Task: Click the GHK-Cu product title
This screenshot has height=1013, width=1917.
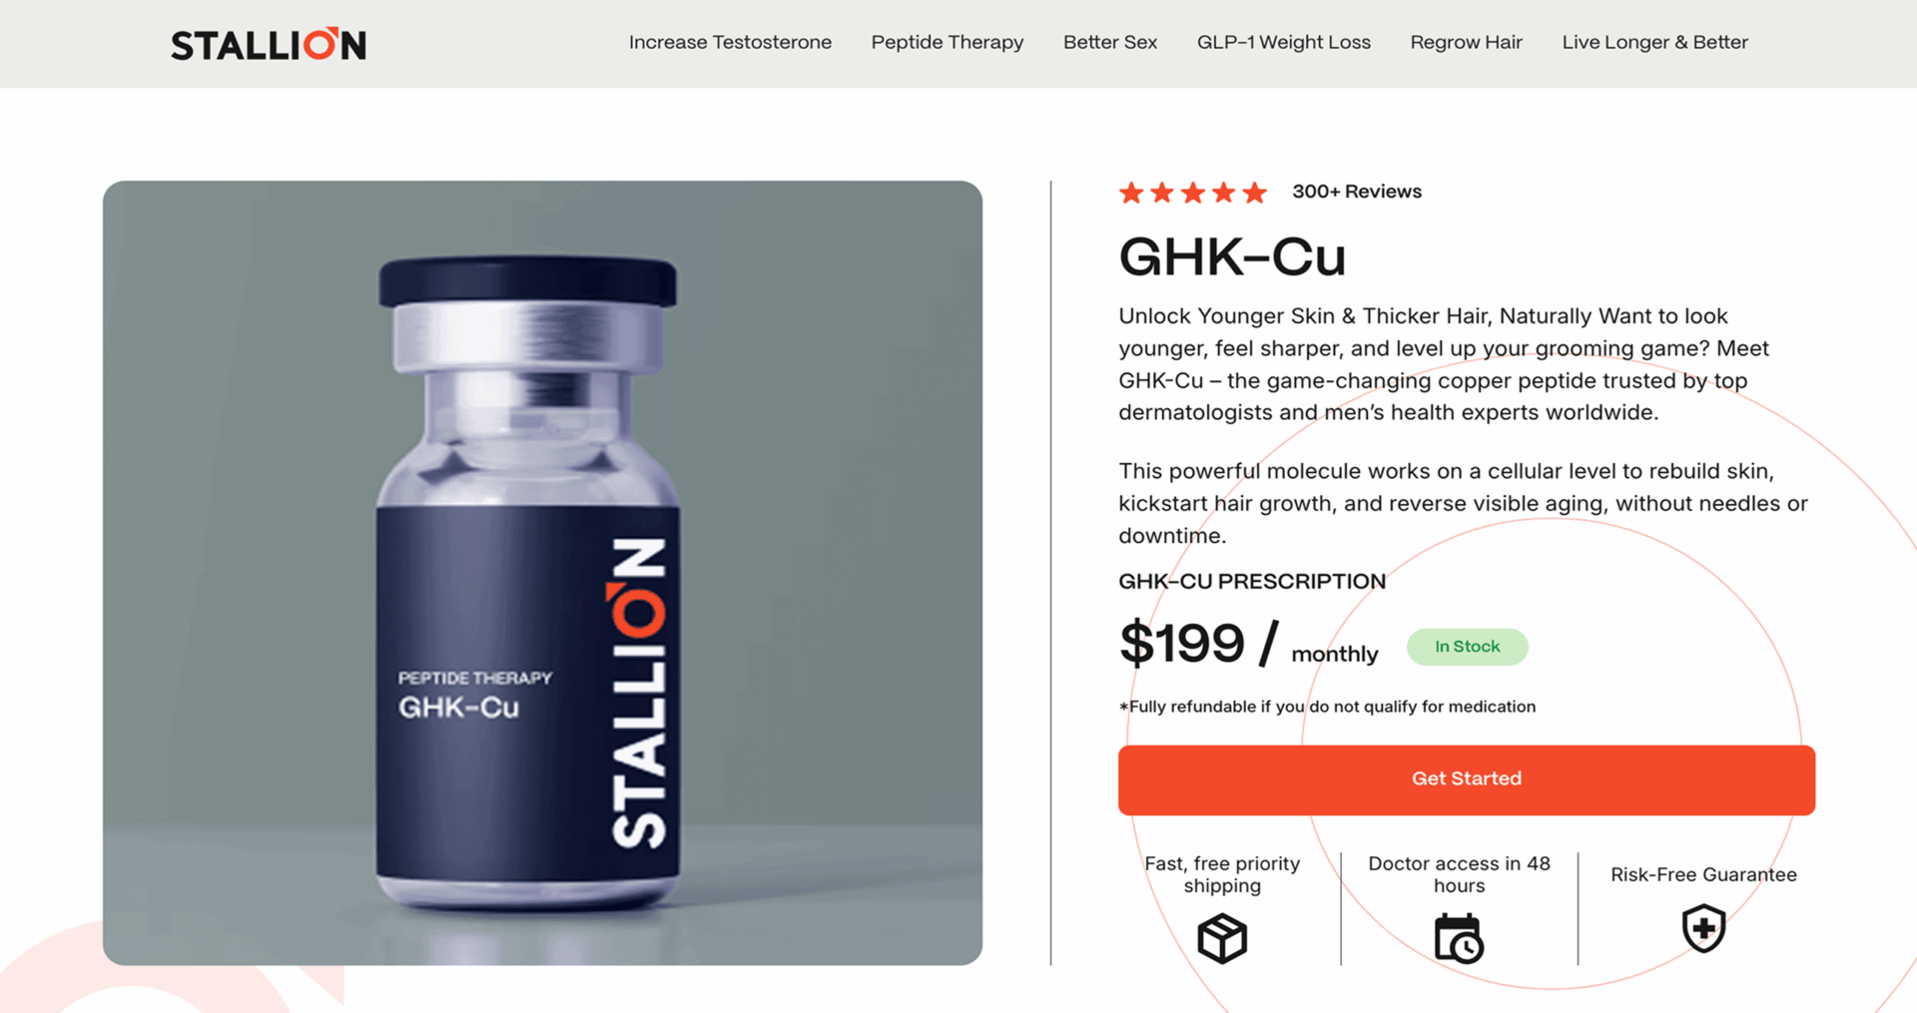Action: point(1232,257)
